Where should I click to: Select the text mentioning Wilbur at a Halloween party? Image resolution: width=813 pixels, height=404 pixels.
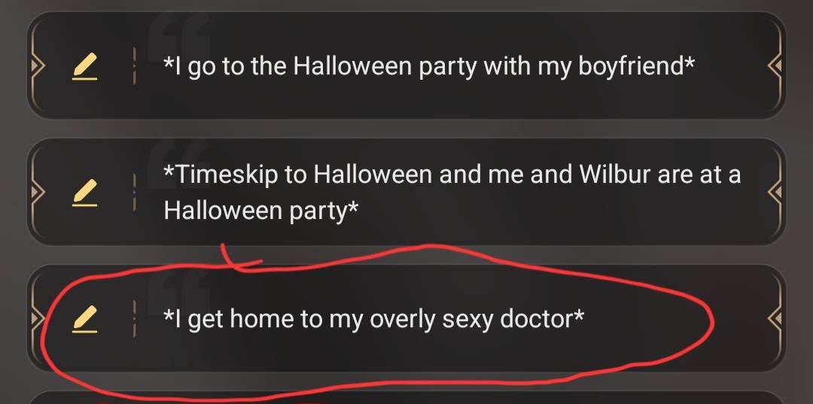[452, 192]
